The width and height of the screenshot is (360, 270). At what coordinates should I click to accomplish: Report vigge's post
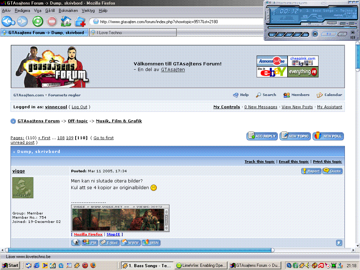coord(311,171)
